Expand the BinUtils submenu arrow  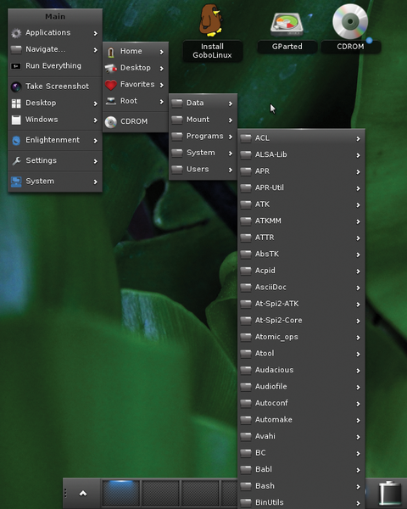pyautogui.click(x=359, y=503)
